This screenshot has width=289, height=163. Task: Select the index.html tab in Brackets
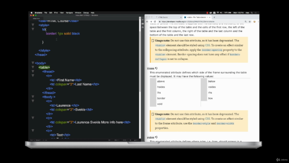click(x=36, y=19)
